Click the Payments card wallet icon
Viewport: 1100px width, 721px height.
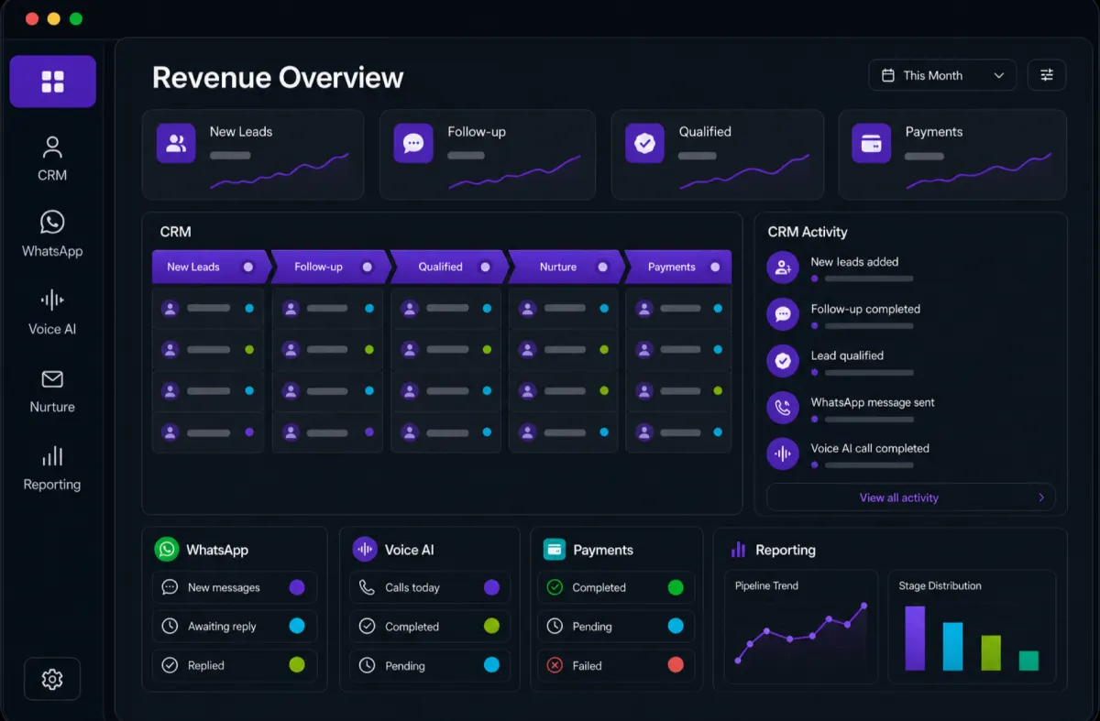[x=871, y=144]
